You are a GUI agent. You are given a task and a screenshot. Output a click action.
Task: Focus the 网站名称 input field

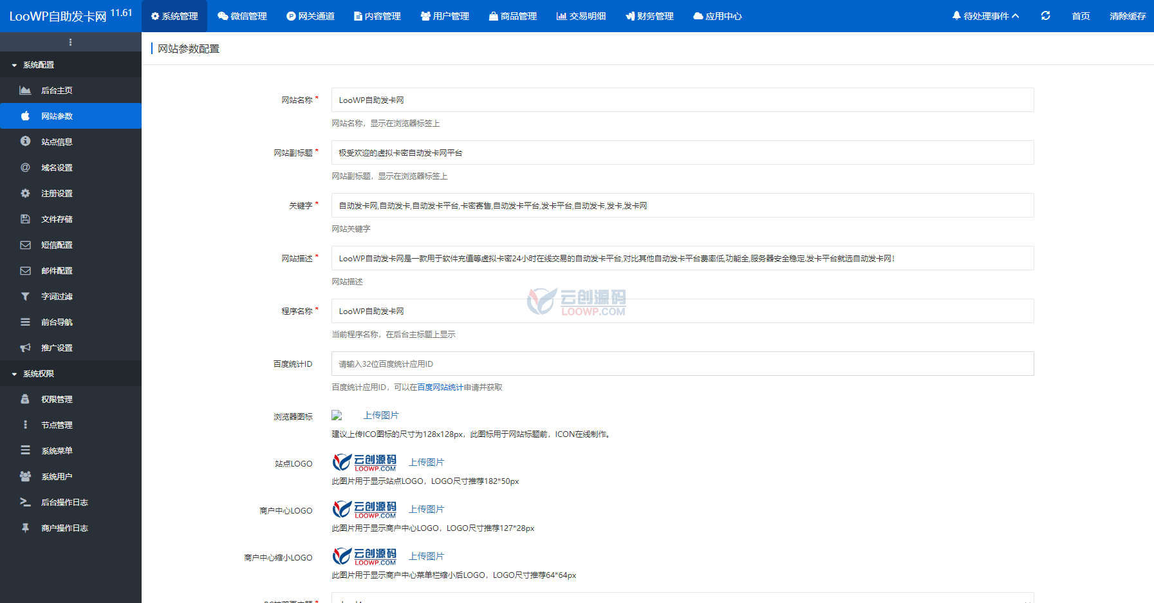click(x=682, y=100)
